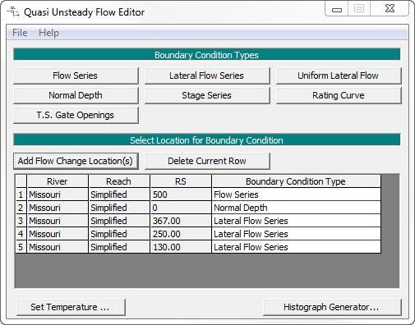Click the Simplified reach cell in row 5
Screen dimensions: 415x325
click(119, 247)
